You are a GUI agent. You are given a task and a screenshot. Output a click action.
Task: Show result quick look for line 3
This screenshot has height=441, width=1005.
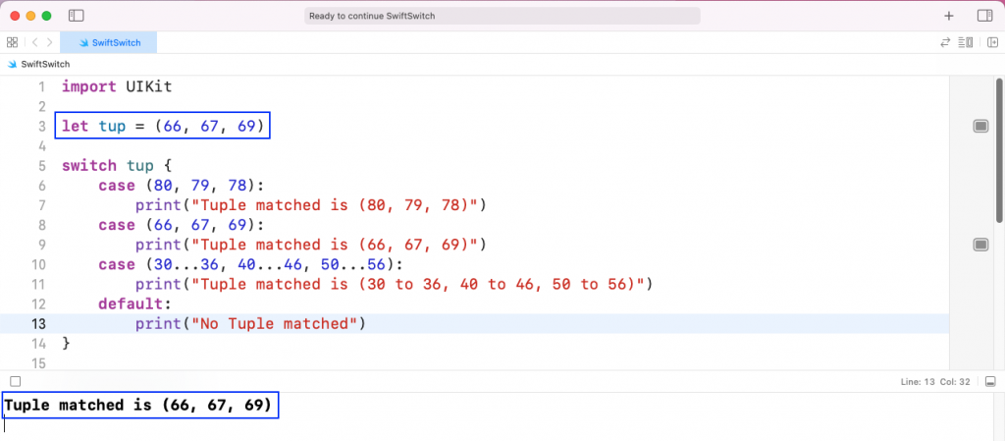[980, 127]
